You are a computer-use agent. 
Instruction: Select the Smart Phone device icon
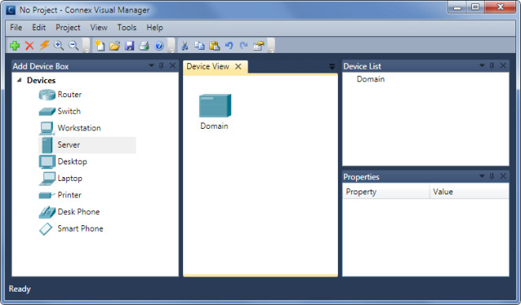point(46,229)
